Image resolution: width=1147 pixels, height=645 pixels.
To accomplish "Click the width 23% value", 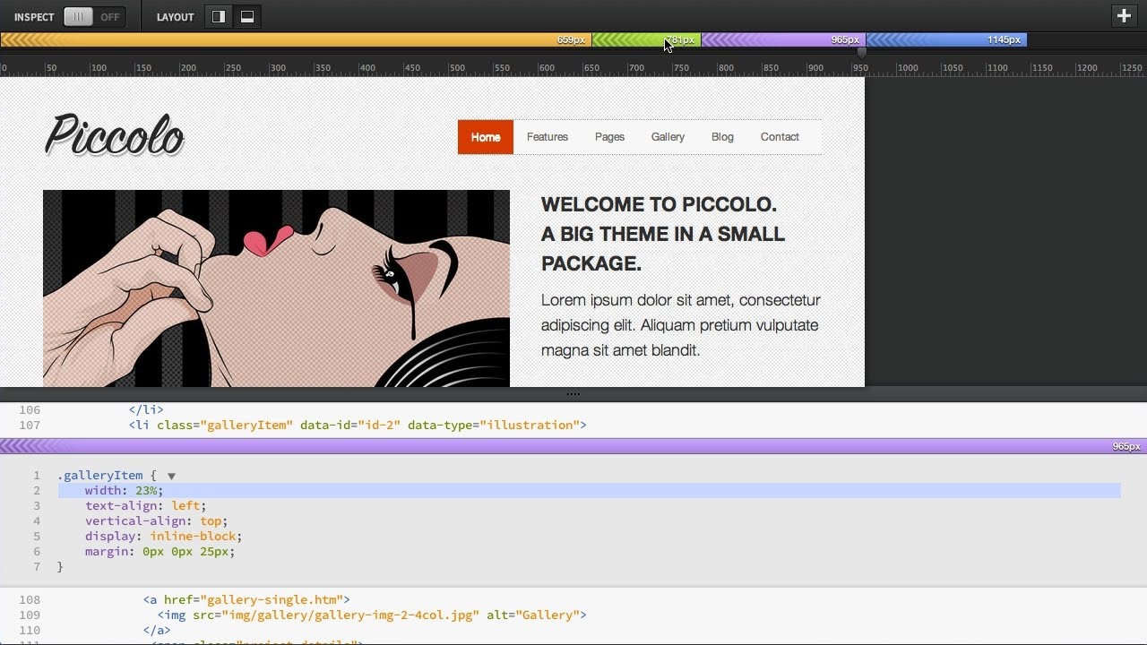I will tap(146, 491).
